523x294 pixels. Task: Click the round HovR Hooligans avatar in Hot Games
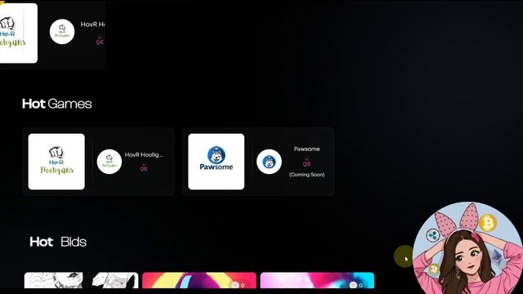coord(110,162)
